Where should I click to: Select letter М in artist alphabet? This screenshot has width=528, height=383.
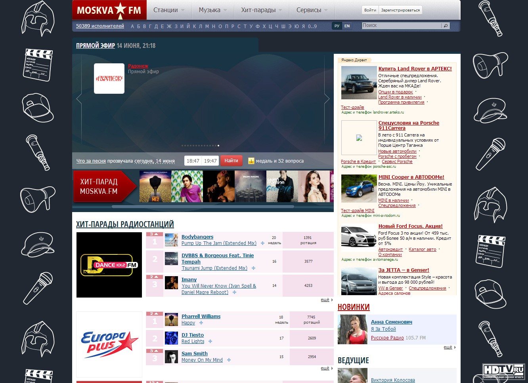pyautogui.click(x=207, y=27)
